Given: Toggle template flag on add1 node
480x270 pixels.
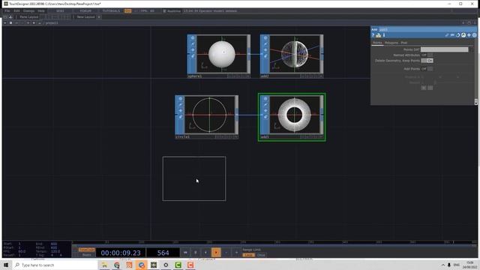Looking at the screenshot, I should coord(265,117).
